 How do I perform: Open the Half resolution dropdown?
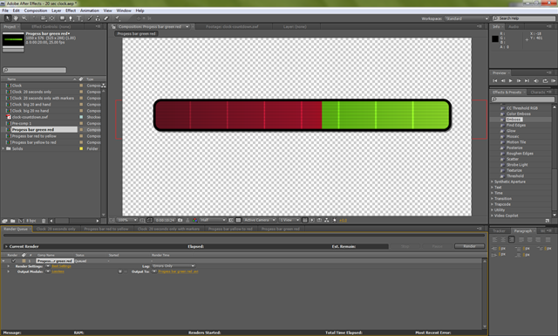click(213, 220)
